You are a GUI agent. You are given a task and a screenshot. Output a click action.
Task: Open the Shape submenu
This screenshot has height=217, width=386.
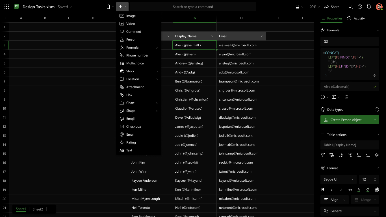click(139, 111)
